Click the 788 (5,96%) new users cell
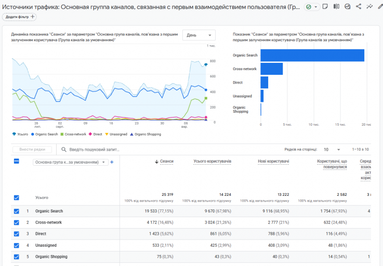Viewport: 383px width, 266px height. (279, 234)
